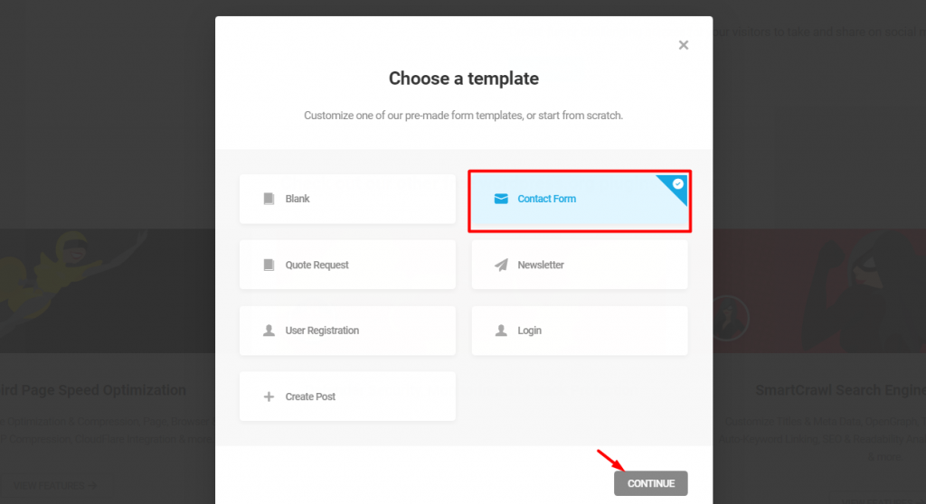The width and height of the screenshot is (926, 504).
Task: Choose the User Registration template
Action: 347,331
